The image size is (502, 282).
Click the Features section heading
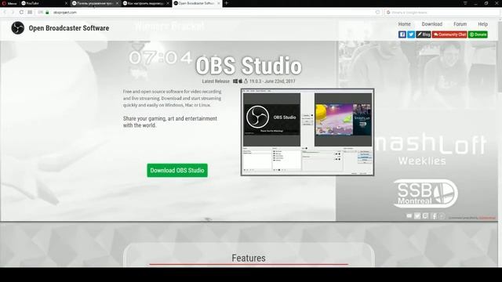[x=249, y=258]
